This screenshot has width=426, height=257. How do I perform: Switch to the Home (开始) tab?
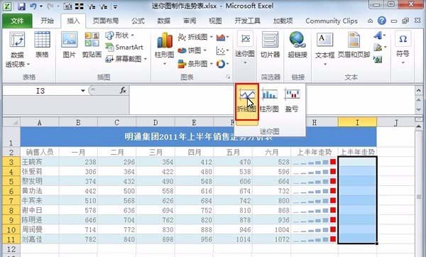pyautogui.click(x=47, y=21)
